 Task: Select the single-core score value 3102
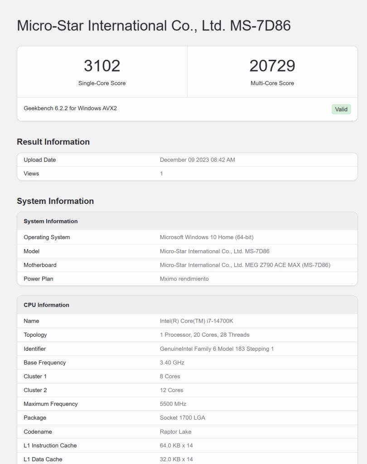tap(102, 66)
